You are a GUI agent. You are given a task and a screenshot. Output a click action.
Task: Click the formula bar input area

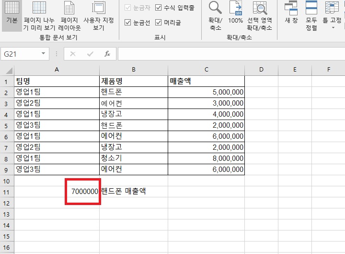tap(231, 54)
